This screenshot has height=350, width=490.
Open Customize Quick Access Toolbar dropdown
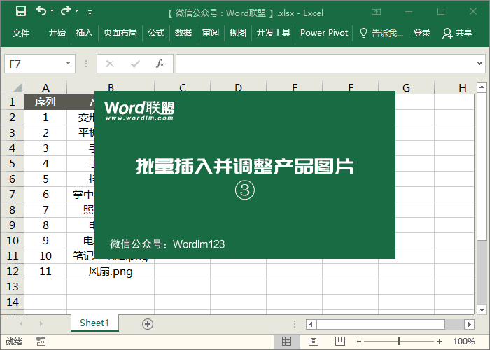[x=90, y=13]
